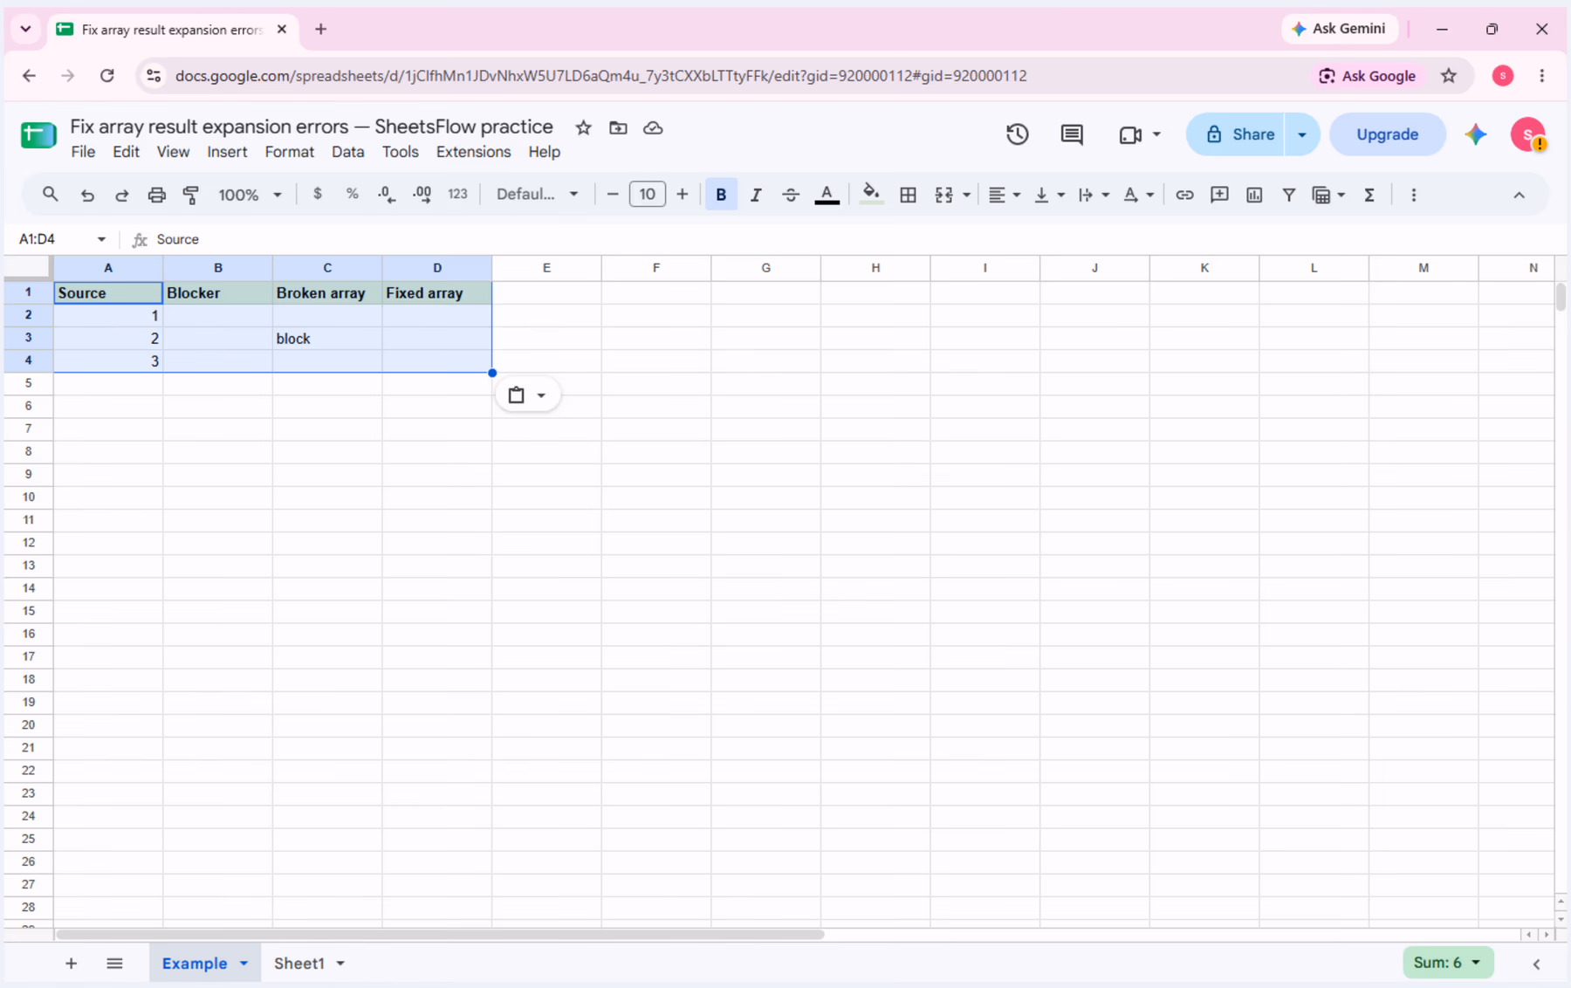The height and width of the screenshot is (988, 1571).
Task: Open the Sum: 6 summary dropdown
Action: pos(1447,963)
